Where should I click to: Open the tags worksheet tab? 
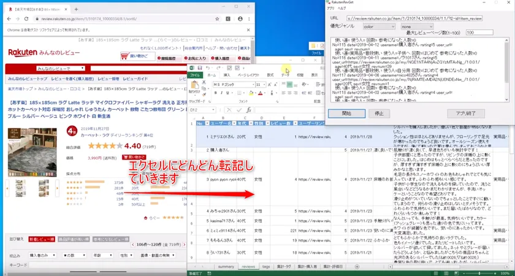coord(266,266)
